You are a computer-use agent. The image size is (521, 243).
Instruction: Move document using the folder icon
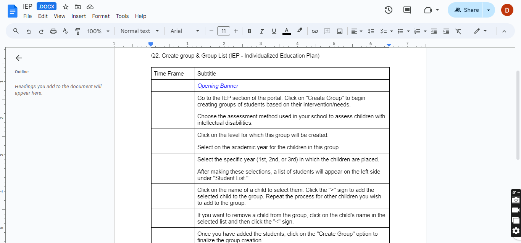[x=78, y=7]
